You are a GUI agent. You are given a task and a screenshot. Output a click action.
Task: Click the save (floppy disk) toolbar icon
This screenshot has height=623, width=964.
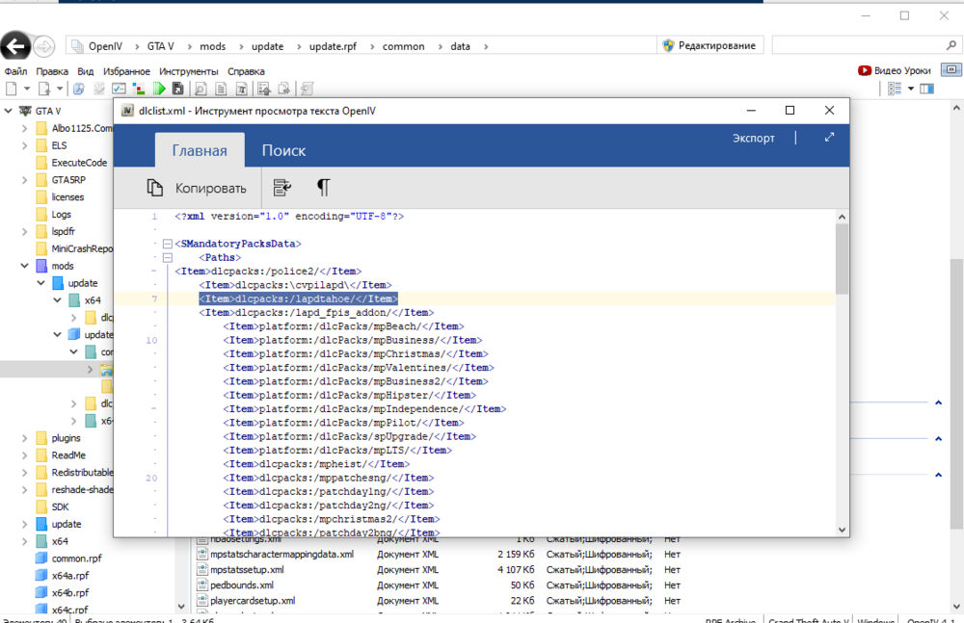tap(177, 89)
